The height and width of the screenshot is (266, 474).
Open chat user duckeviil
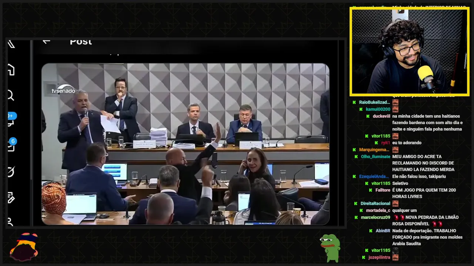click(381, 116)
